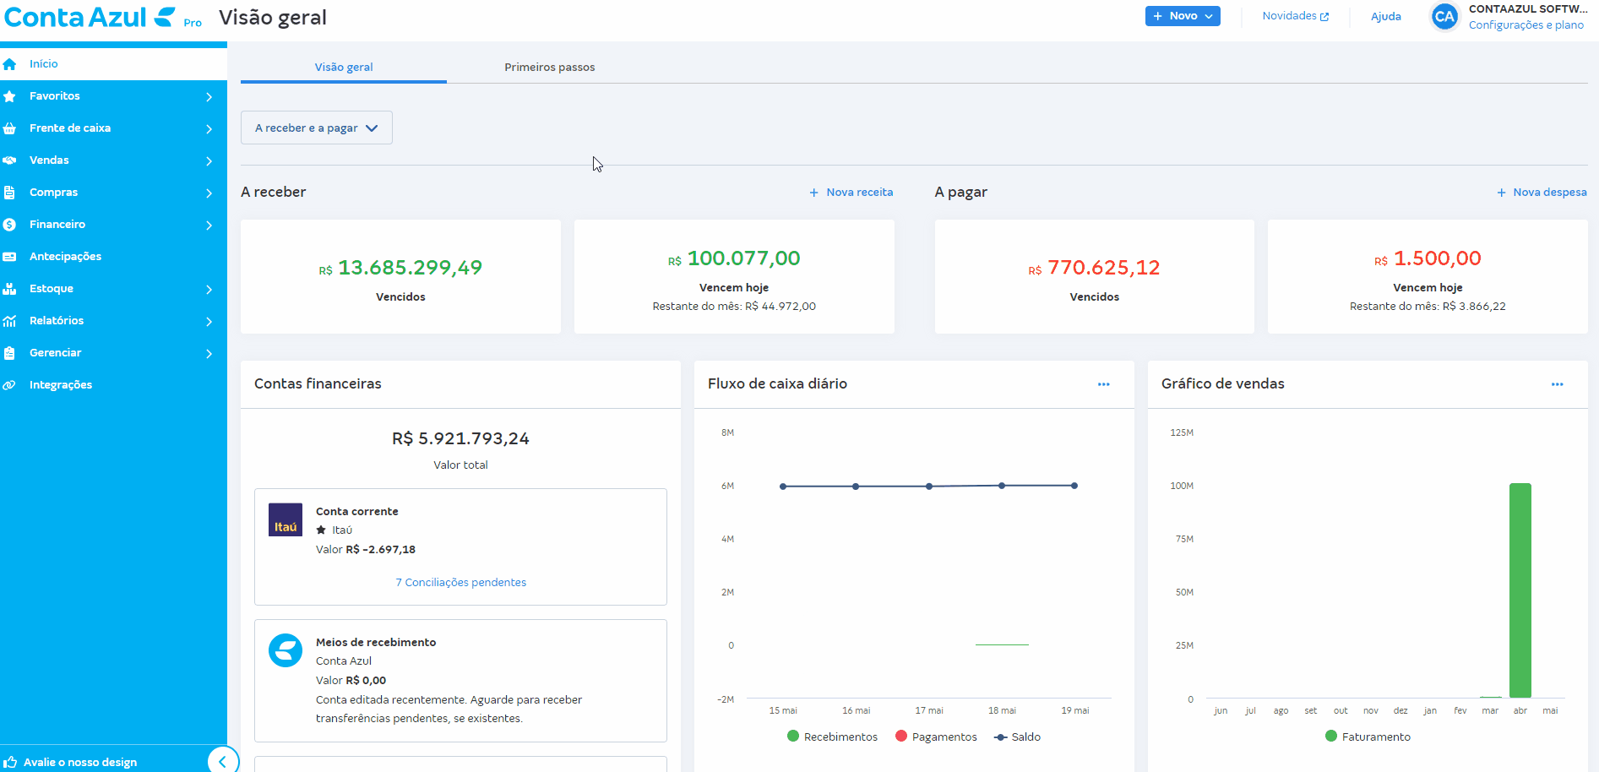Open the 'A receber e a pagar' dropdown
Image resolution: width=1599 pixels, height=772 pixels.
316,128
